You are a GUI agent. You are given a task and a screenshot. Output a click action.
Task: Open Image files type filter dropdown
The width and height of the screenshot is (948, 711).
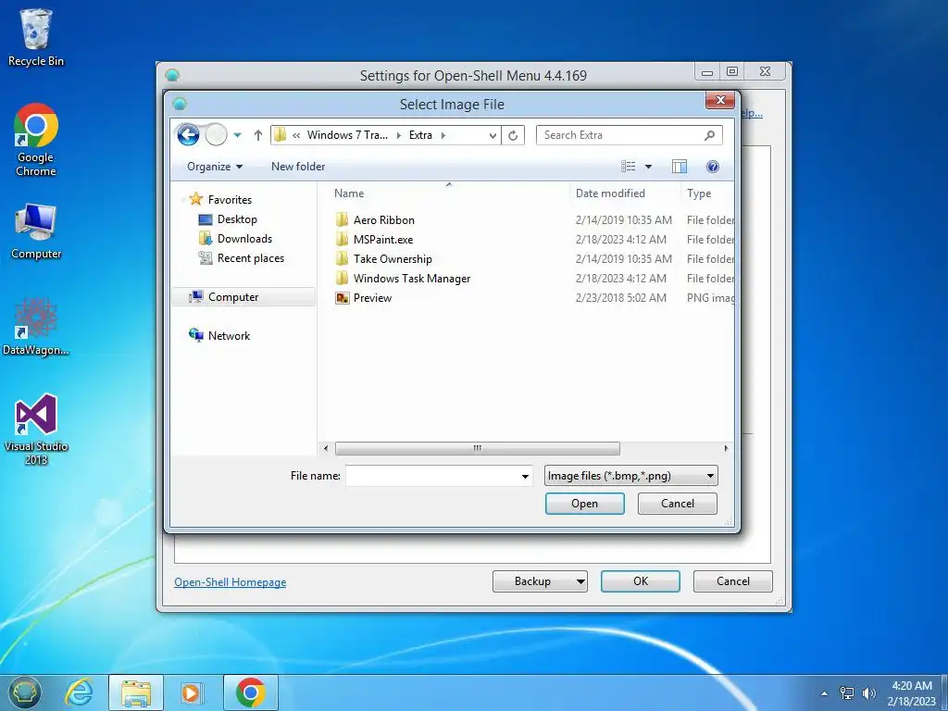[x=630, y=476]
